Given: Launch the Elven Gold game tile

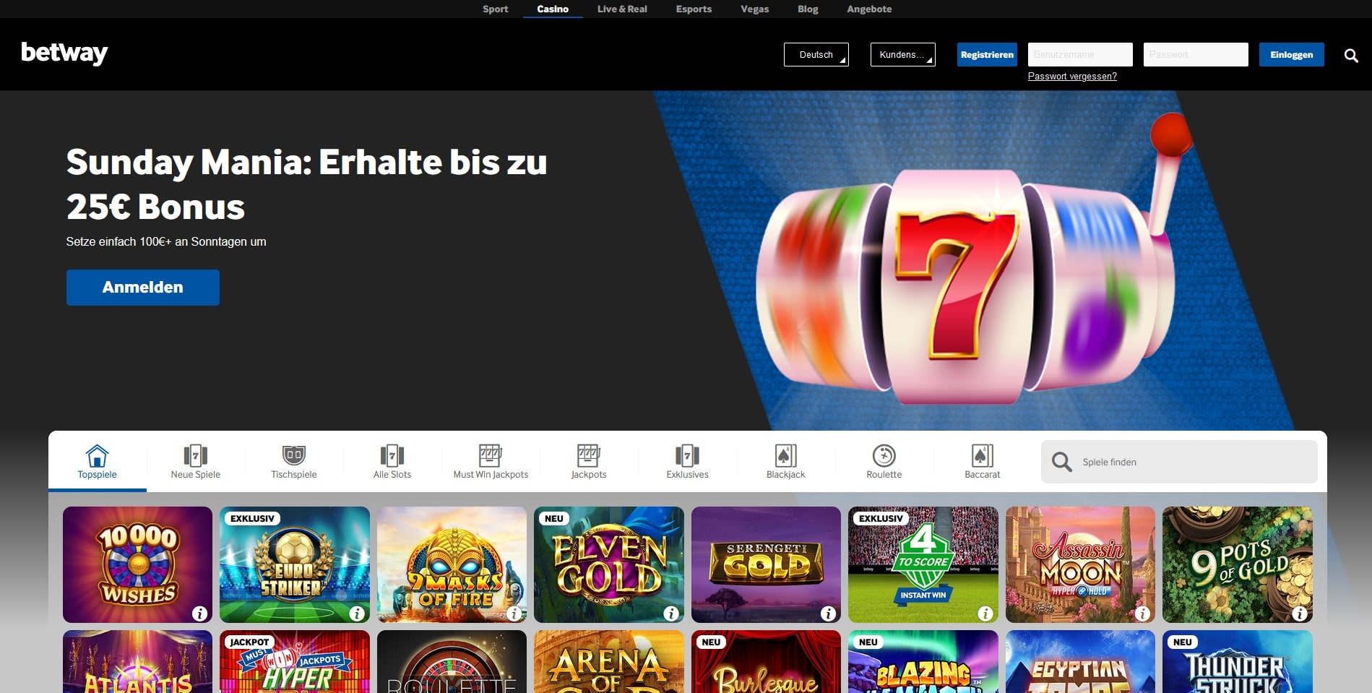Looking at the screenshot, I should 609,564.
